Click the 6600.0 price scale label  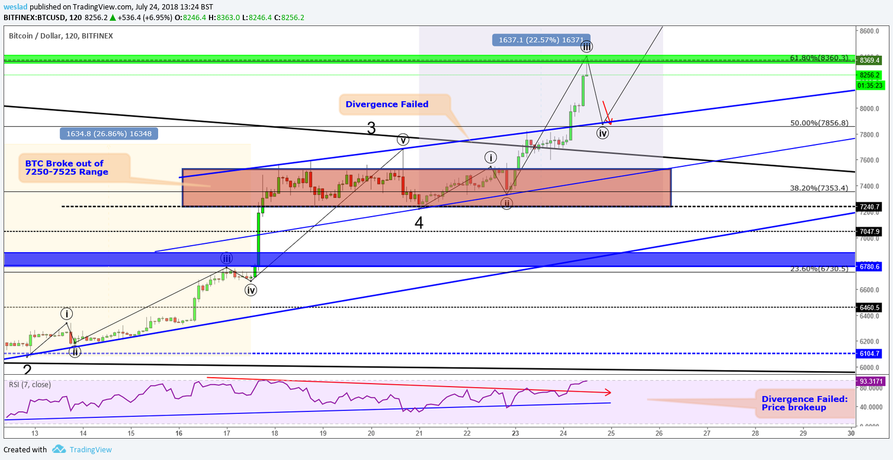tap(869, 290)
